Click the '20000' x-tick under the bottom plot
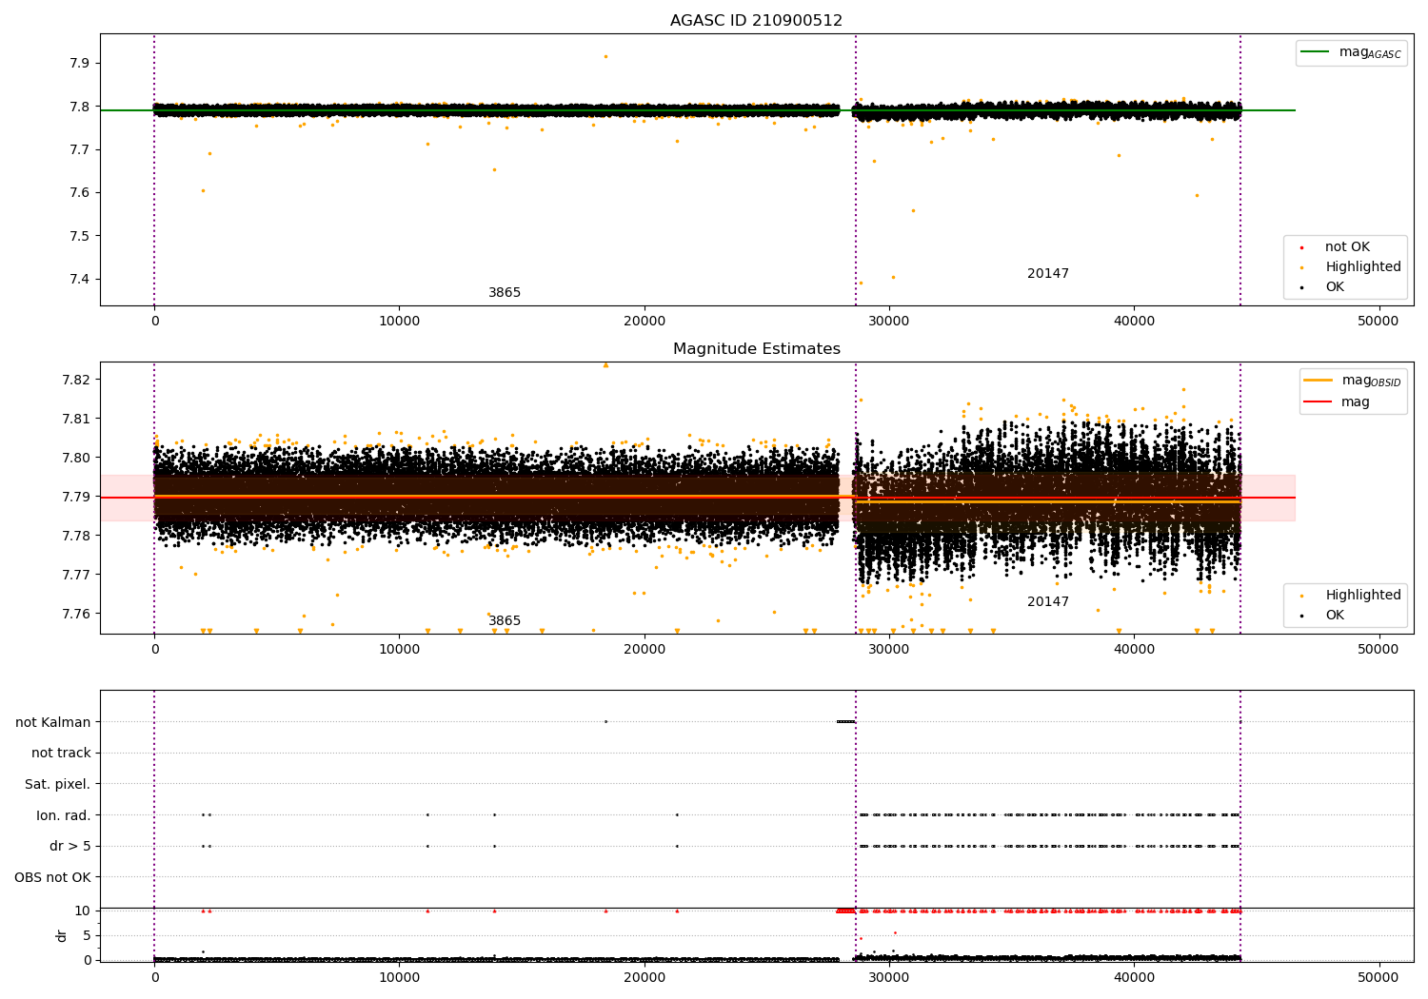Image resolution: width=1428 pixels, height=999 pixels. (645, 978)
